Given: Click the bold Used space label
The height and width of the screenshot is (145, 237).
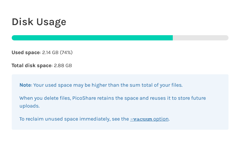Looking at the screenshot, I should tap(26, 52).
